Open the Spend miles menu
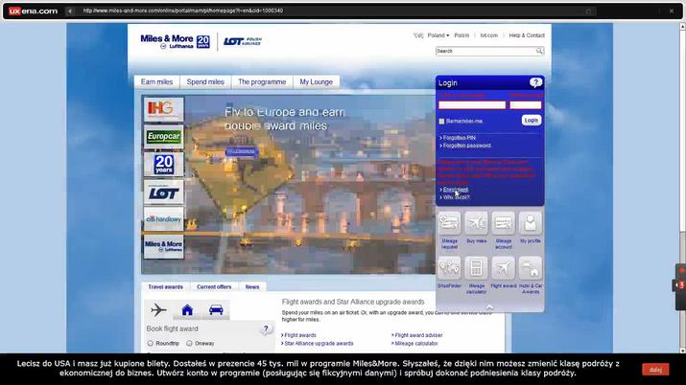Image resolution: width=686 pixels, height=385 pixels. (205, 81)
